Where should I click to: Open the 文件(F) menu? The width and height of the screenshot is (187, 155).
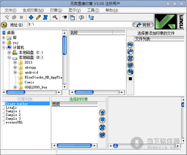click(11, 10)
